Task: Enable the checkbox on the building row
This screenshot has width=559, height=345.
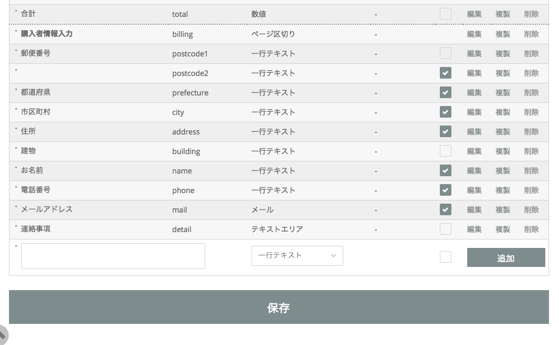Action: click(x=445, y=151)
